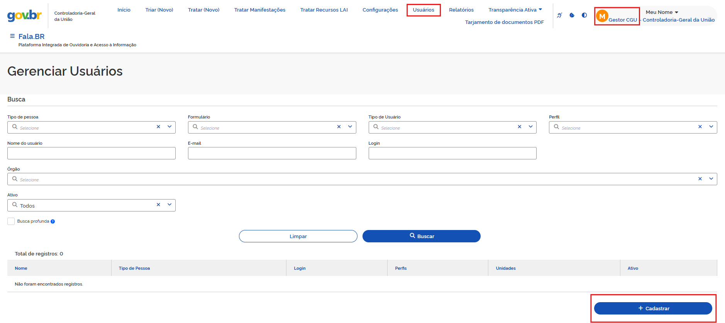Screen dimensions: 725x323
Task: Expand the Perfil dropdown arrow
Action: (x=711, y=127)
